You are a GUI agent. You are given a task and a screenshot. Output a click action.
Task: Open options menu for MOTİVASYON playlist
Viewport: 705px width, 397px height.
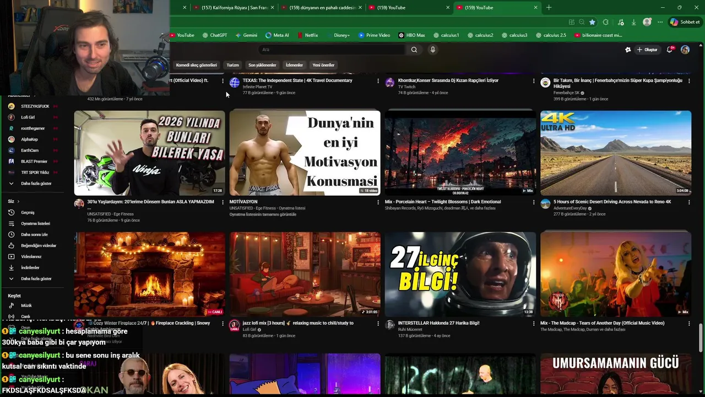(x=378, y=202)
